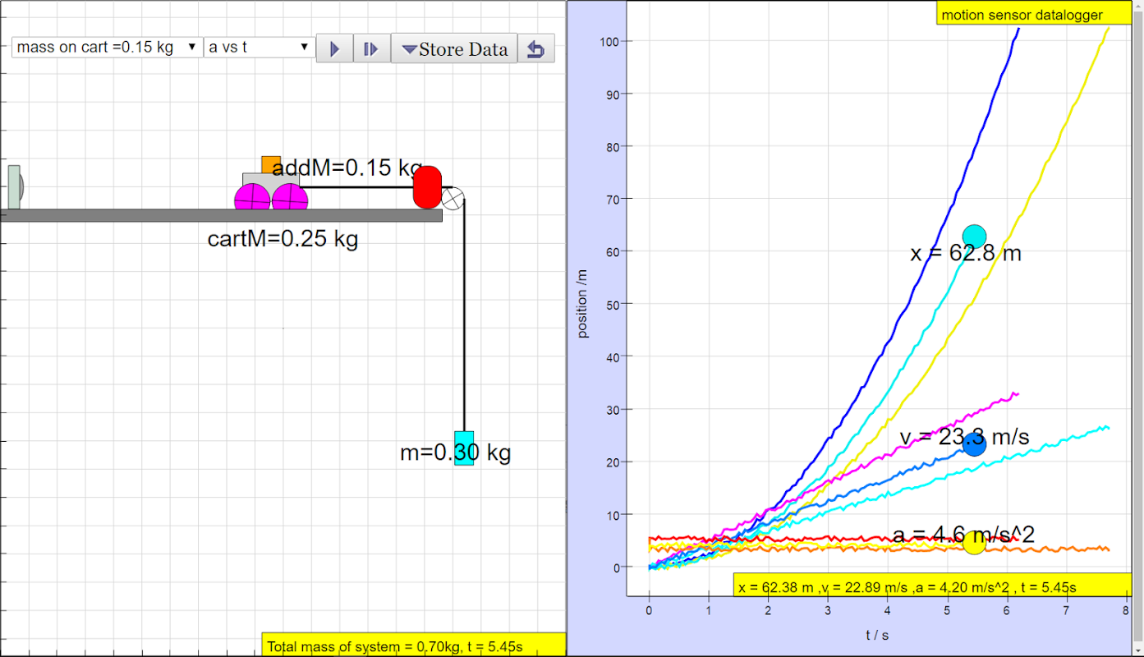Open the Store Data menu

tap(454, 48)
